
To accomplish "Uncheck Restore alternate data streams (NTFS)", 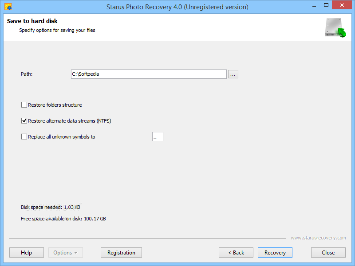I will (24, 121).
